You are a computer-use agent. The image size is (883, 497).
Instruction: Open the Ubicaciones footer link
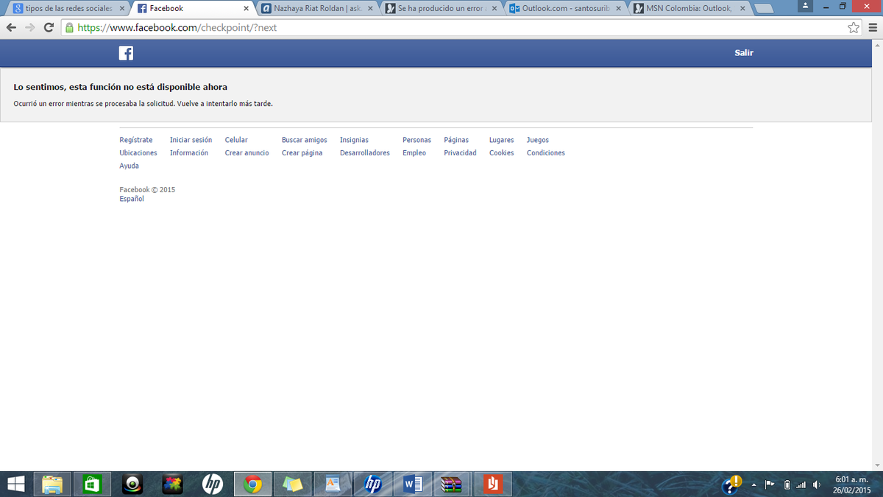(x=138, y=153)
